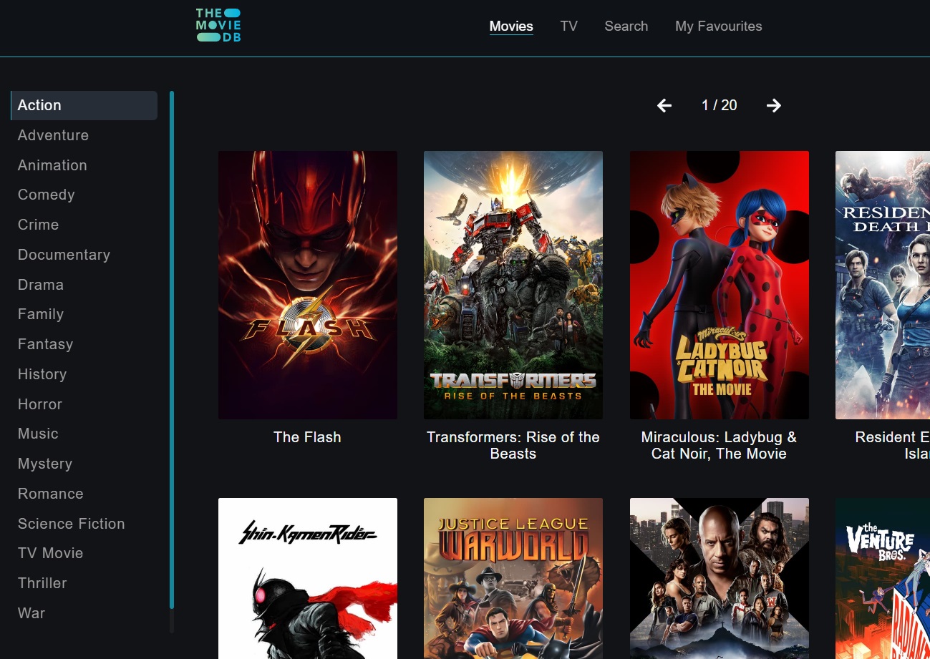Go to previous page with left arrow

(x=664, y=106)
